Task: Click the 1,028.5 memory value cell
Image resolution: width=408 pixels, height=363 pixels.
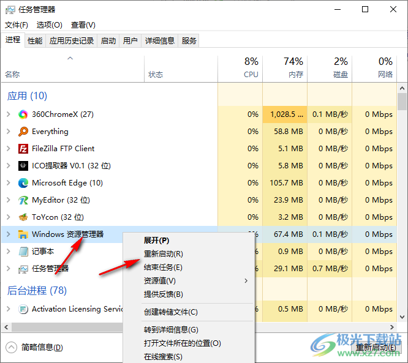Action: point(285,114)
